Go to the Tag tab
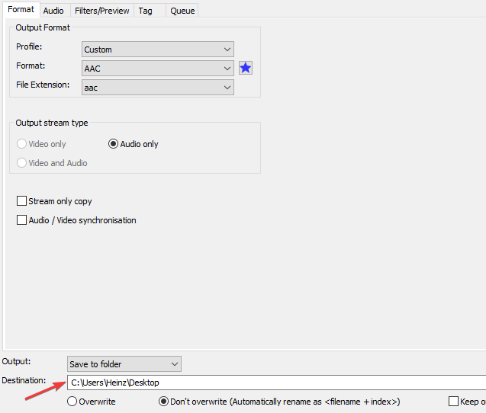 coord(145,11)
